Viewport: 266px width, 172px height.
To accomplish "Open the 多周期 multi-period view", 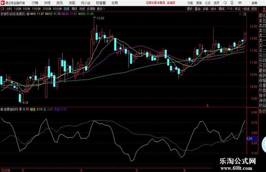I will click(91, 9).
